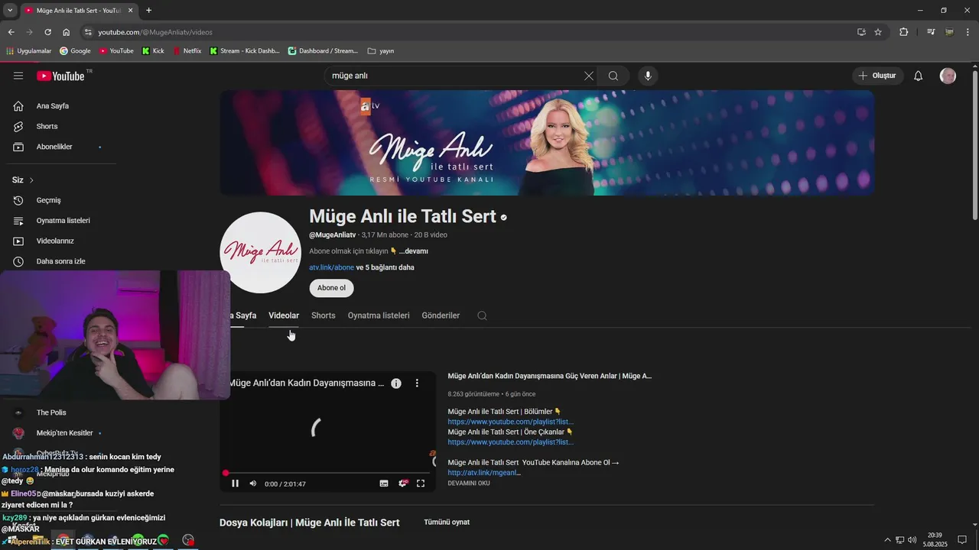Show hidden system tray icons

pyautogui.click(x=887, y=540)
